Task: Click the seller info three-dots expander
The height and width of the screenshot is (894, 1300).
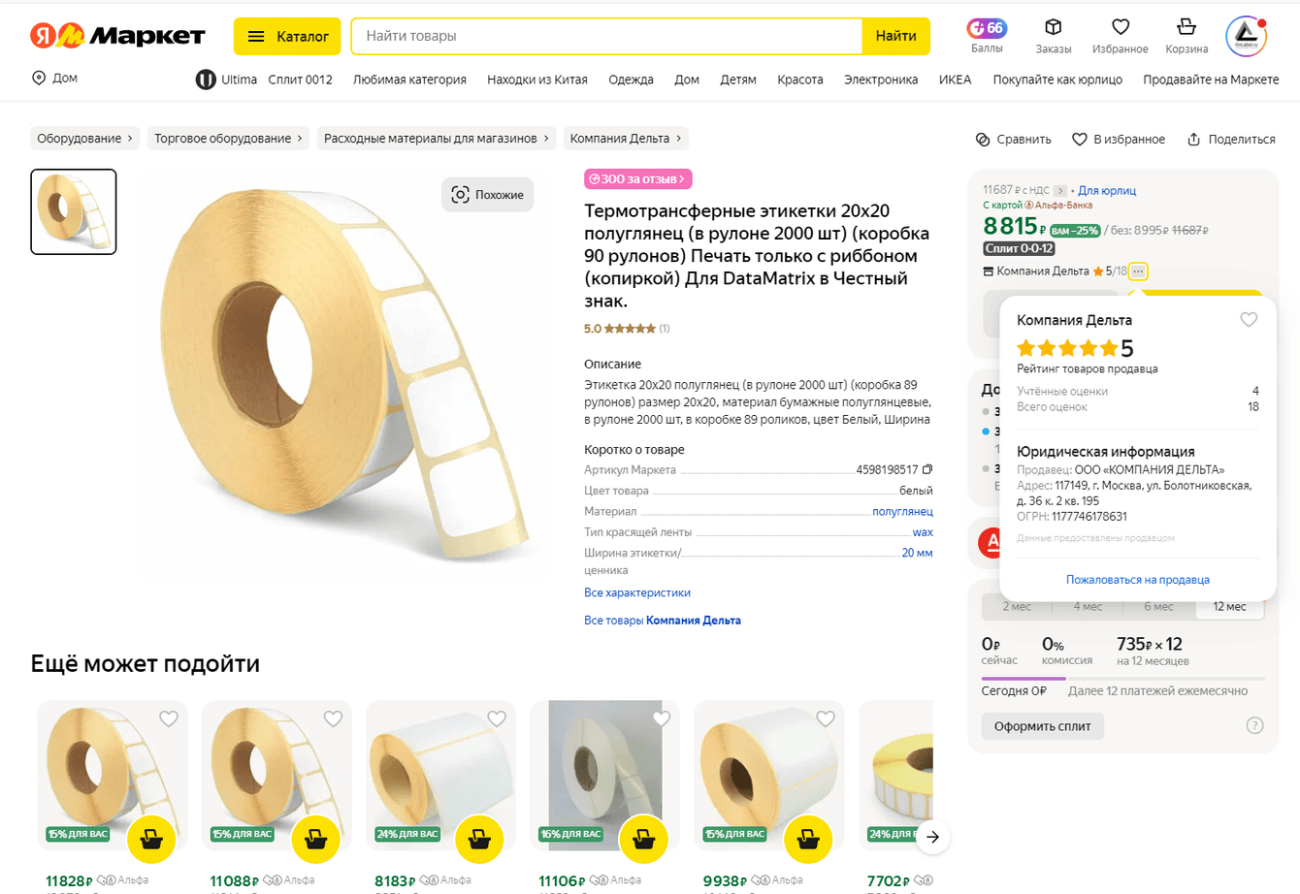Action: click(x=1138, y=271)
